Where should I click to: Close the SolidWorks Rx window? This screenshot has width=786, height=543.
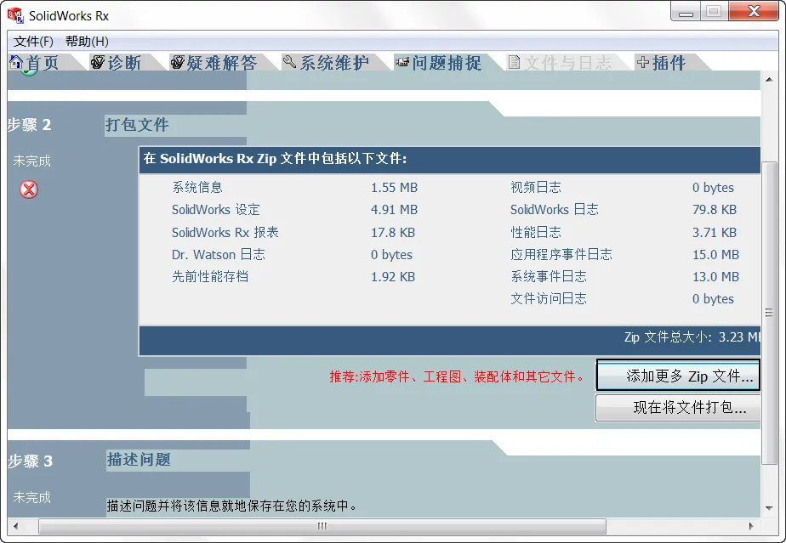click(754, 12)
